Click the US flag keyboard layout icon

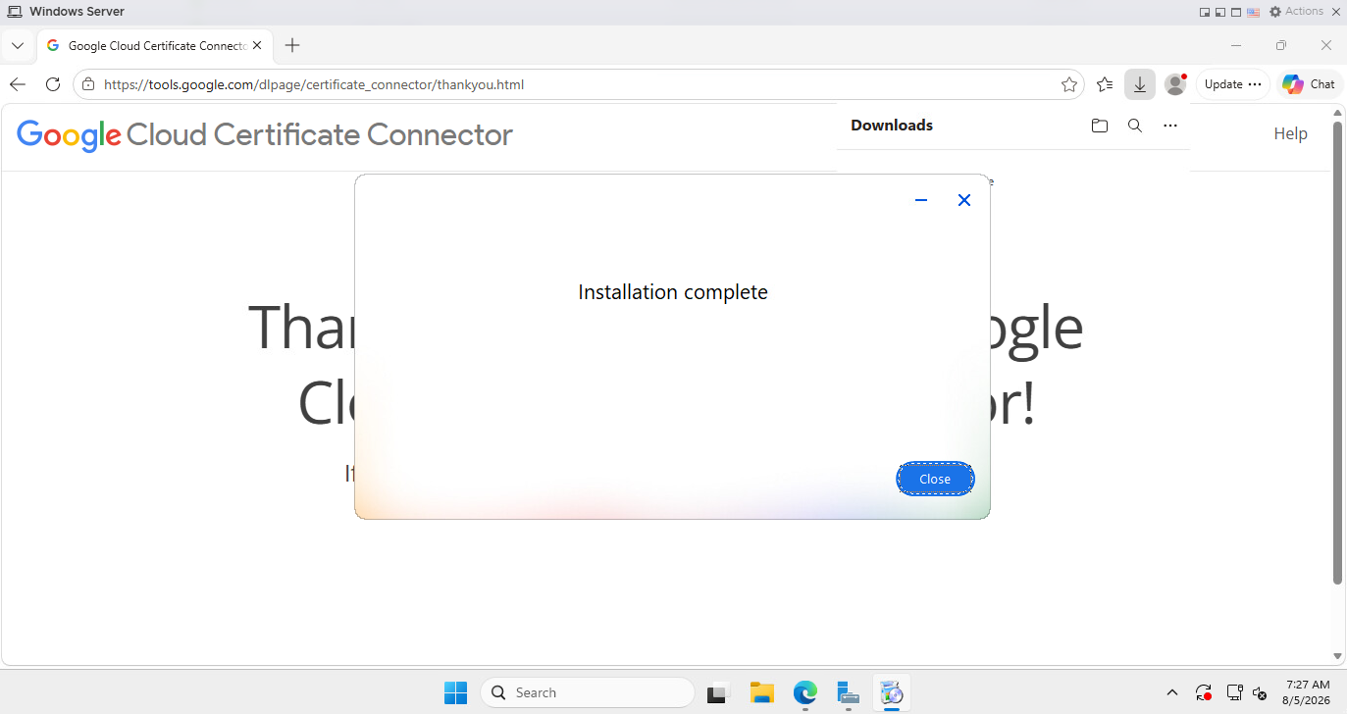(x=1253, y=12)
